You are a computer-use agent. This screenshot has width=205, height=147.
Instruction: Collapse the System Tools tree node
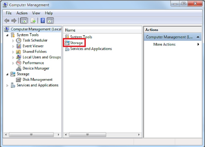pos(7,35)
